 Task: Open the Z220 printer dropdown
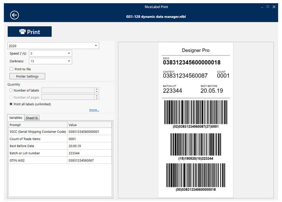[x=53, y=46]
